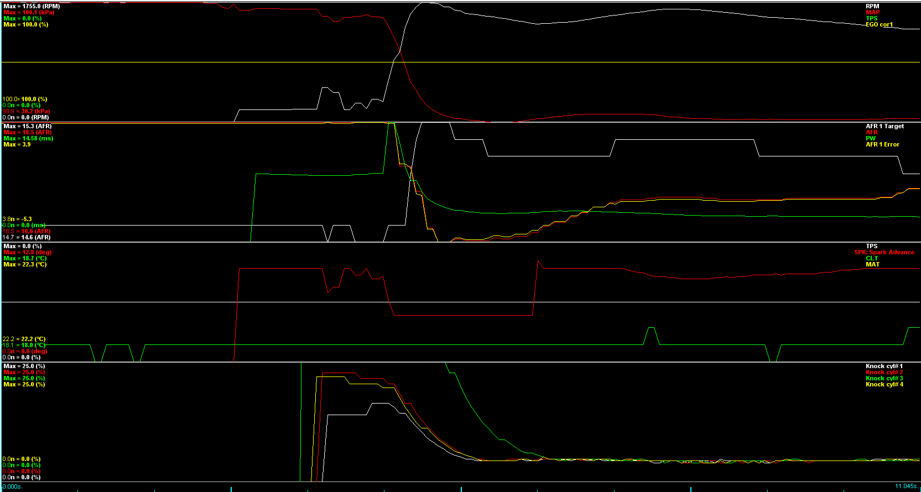Select the white RPM legend label
Viewport: 921px width, 492px height.
[x=872, y=7]
